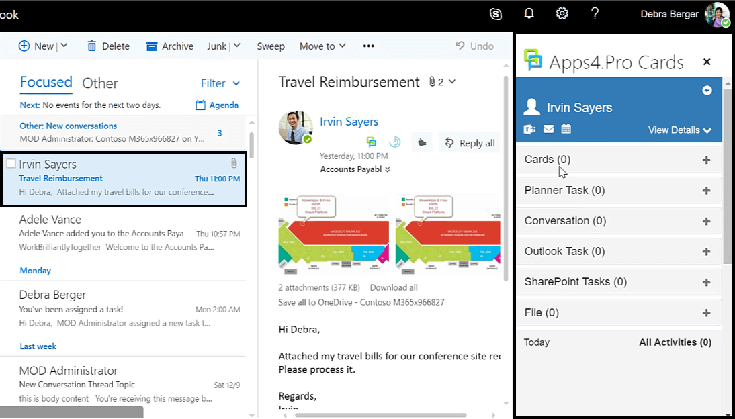The image size is (735, 419).
Task: Open the Junk dropdown arrow
Action: pyautogui.click(x=236, y=46)
